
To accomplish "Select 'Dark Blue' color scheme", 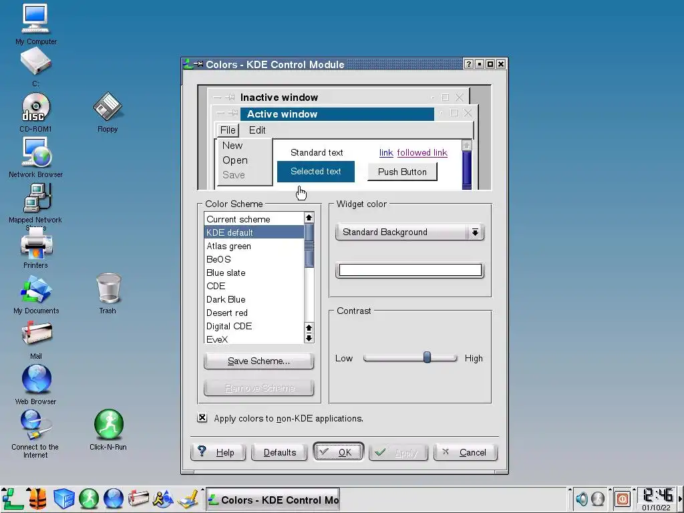I will pyautogui.click(x=254, y=299).
